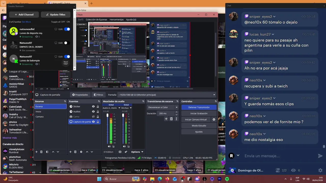Open the Ayuda menu
The width and height of the screenshot is (326, 183).
(131, 20)
